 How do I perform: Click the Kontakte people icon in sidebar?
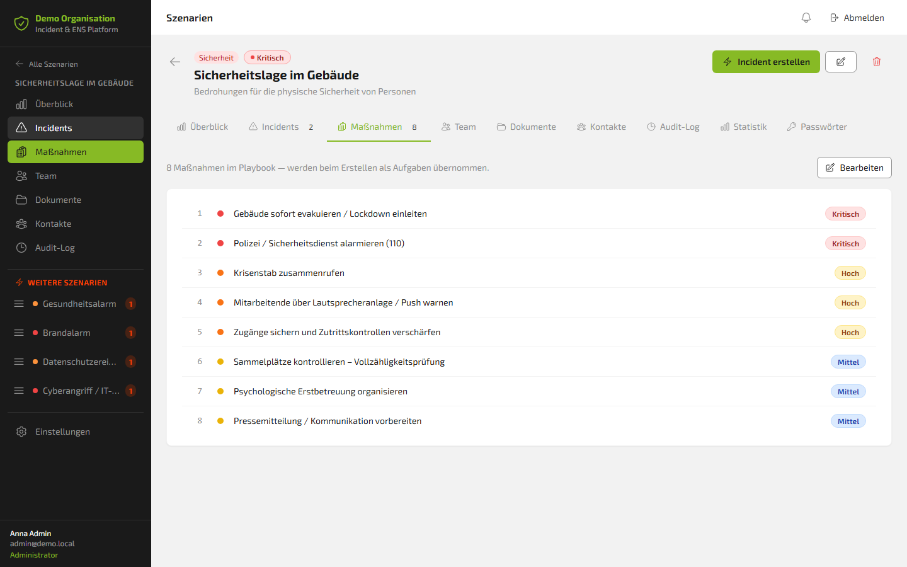[21, 224]
